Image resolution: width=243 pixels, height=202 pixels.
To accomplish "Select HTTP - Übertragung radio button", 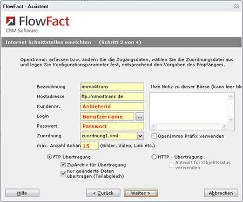I will (154, 157).
